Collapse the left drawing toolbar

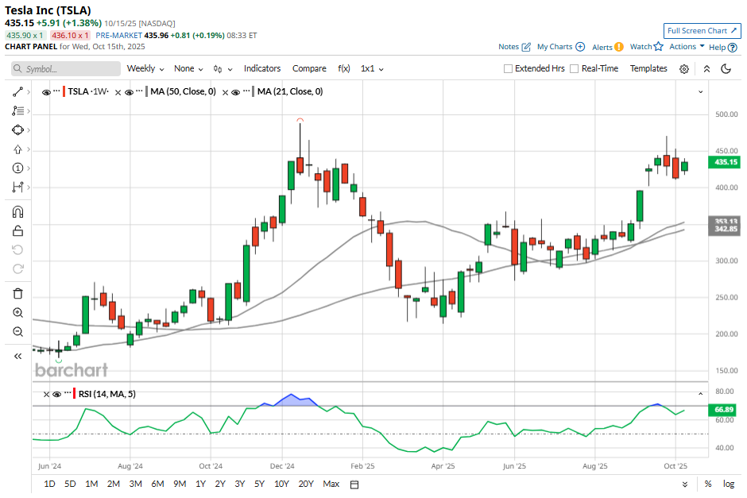(x=17, y=356)
